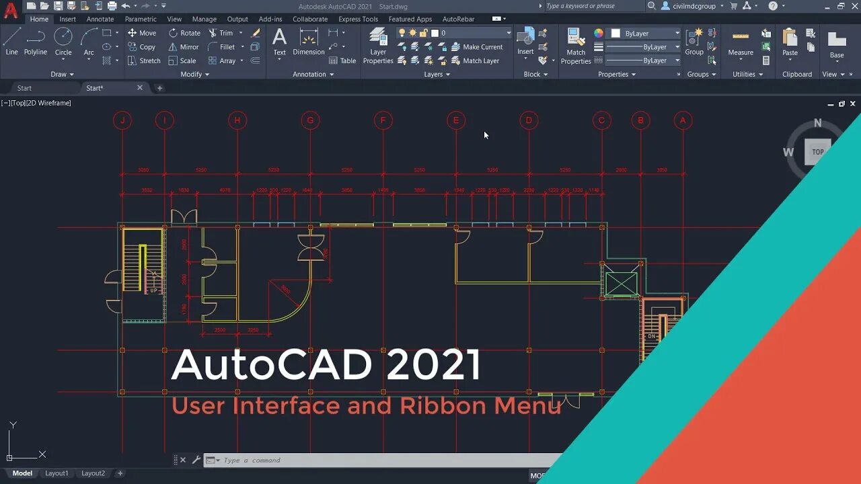This screenshot has height=484, width=861.
Task: Use the Mirror tool
Action: 184,47
